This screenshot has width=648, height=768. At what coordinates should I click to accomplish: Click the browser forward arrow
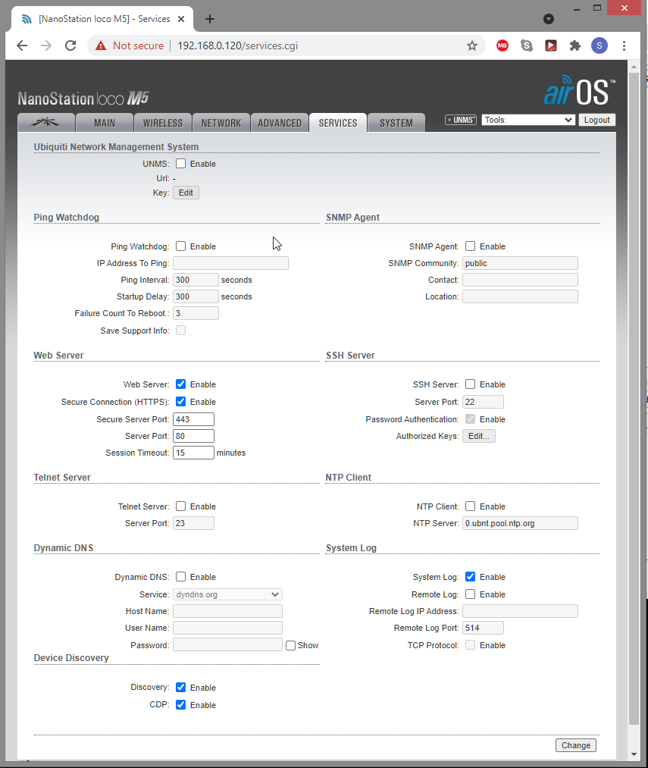46,45
